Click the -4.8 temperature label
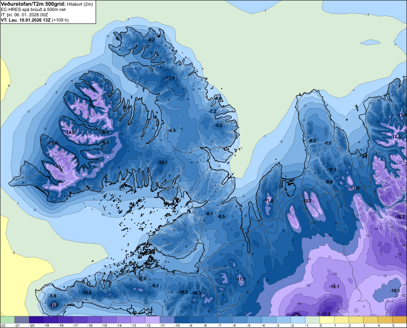Viewport: 407px width, 328px height. (218, 99)
